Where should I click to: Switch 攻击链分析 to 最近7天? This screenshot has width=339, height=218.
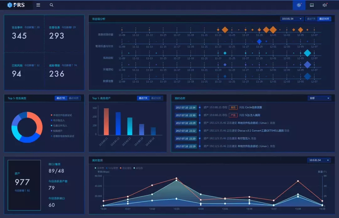[311, 19]
